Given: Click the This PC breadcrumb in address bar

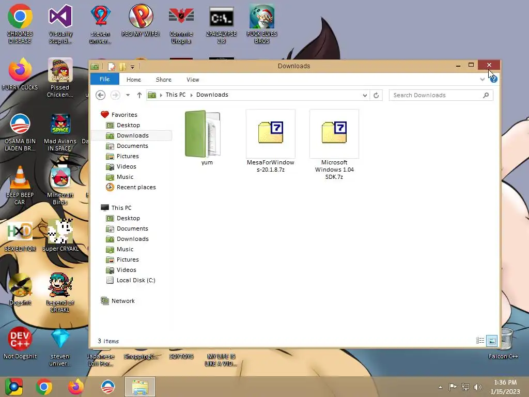Looking at the screenshot, I should pos(176,95).
